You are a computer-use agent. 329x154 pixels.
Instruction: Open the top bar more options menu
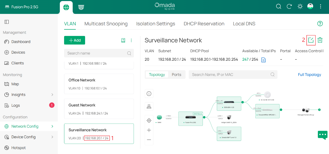pyautogui.click(x=321, y=6)
